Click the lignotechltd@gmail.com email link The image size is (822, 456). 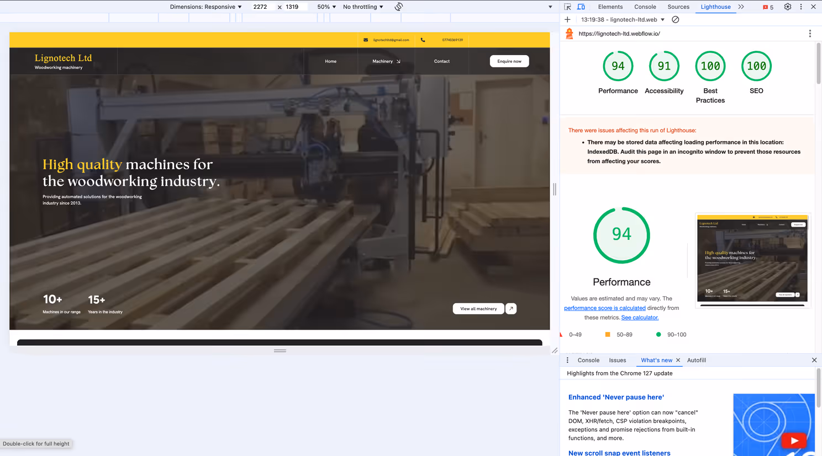click(391, 40)
